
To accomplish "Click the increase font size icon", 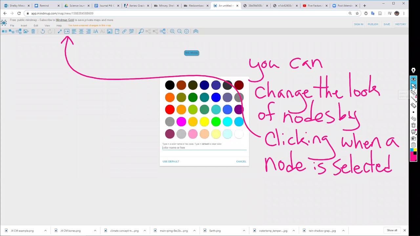I will point(95,31).
